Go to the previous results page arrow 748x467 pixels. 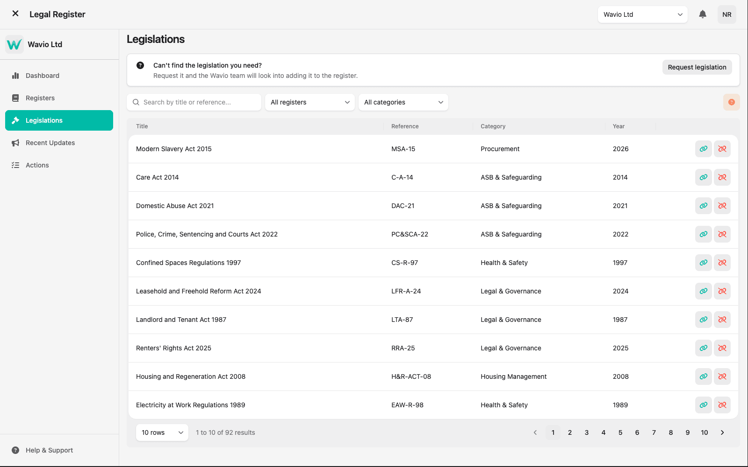click(x=535, y=432)
